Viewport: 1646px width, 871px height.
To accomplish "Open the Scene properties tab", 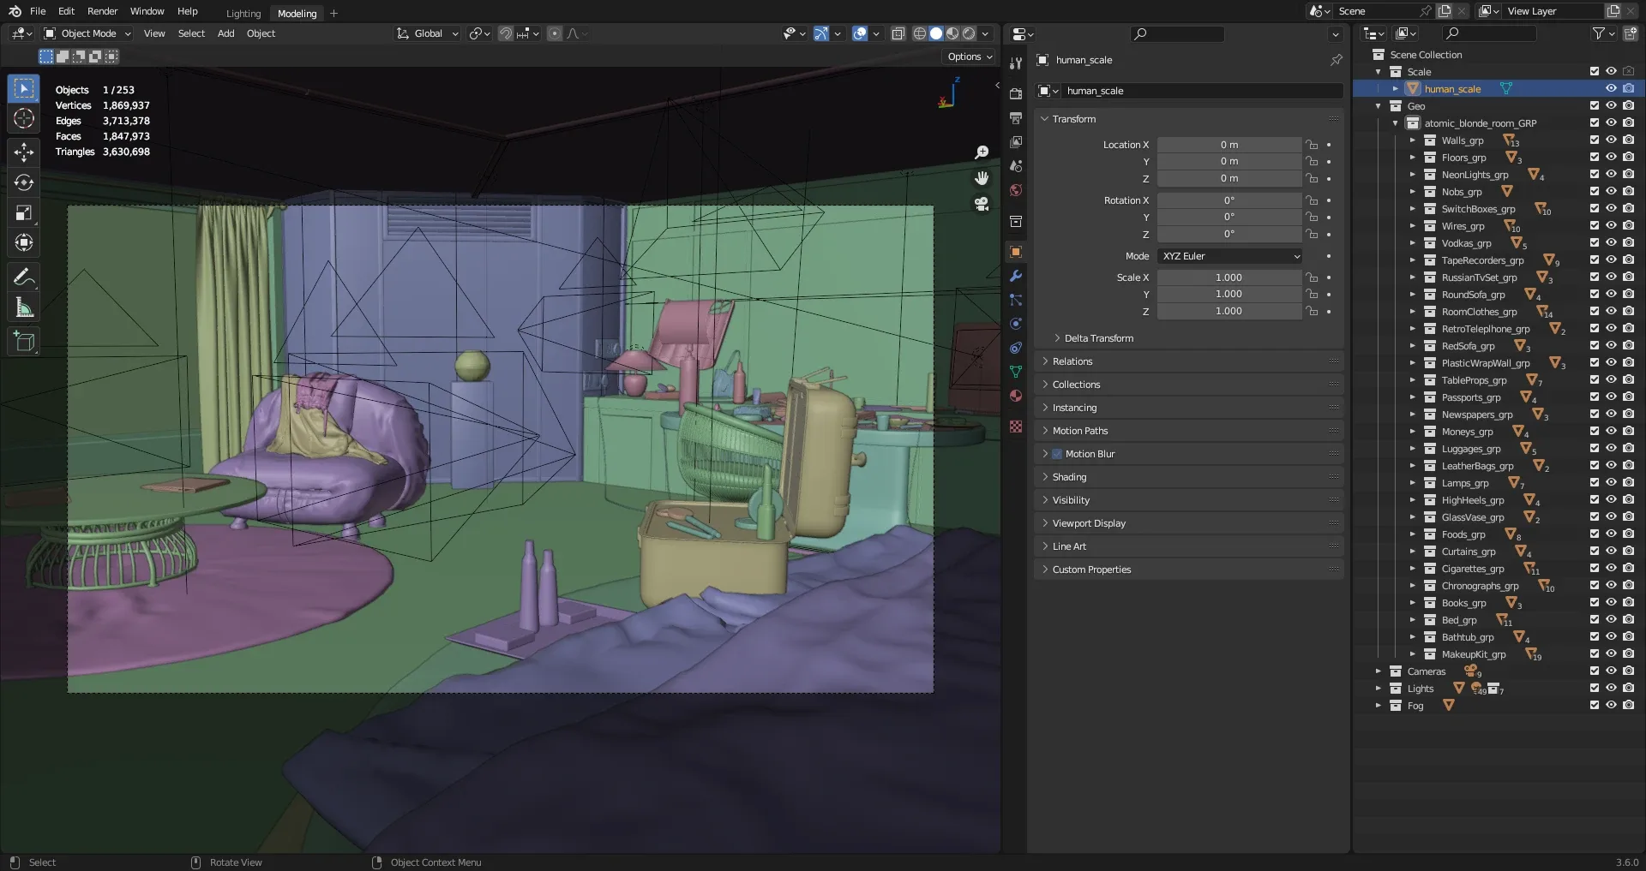I will pyautogui.click(x=1016, y=166).
